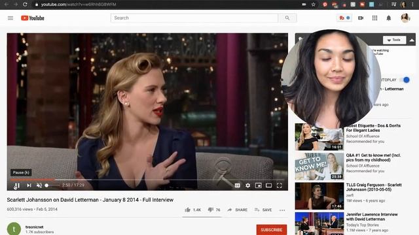The width and height of the screenshot is (419, 235).
Task: Open the Jennifer Lawrence interview thumbnail
Action: pos(319,223)
